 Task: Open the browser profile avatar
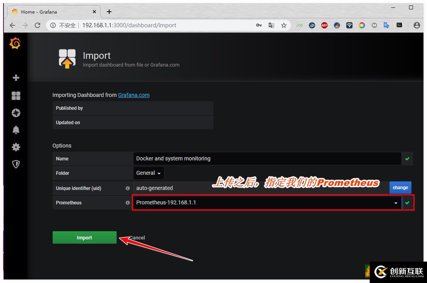(416, 25)
